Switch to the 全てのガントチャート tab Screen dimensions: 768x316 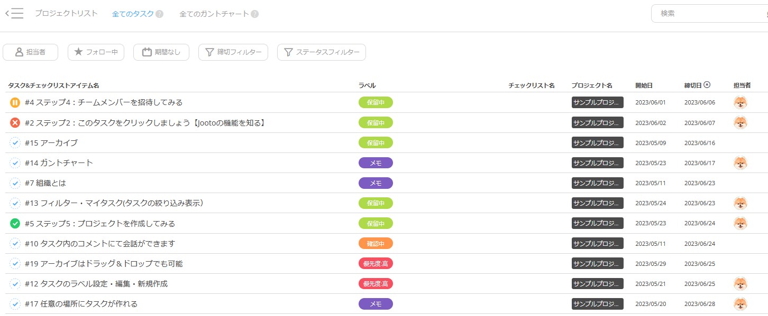click(214, 14)
